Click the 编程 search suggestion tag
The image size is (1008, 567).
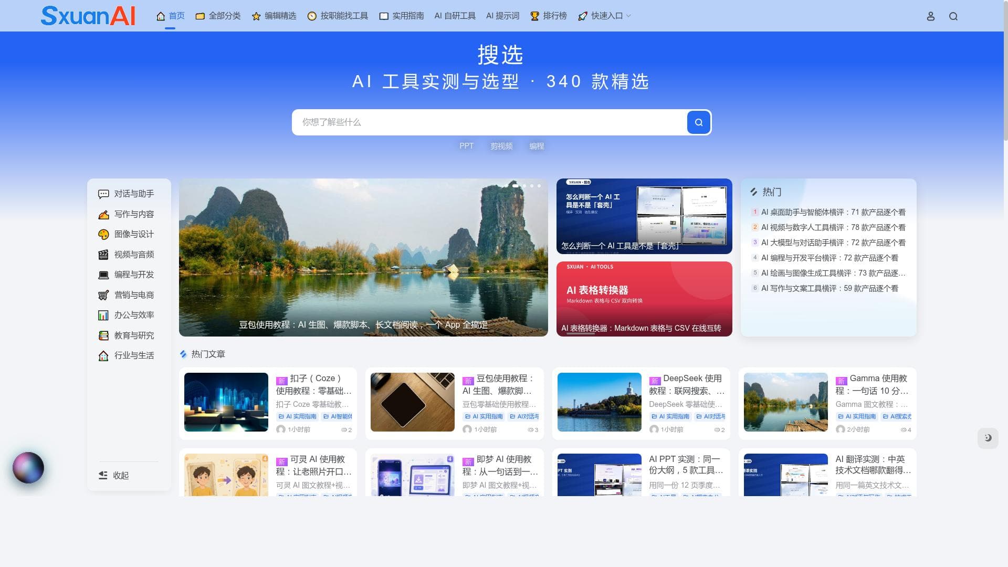coord(537,146)
